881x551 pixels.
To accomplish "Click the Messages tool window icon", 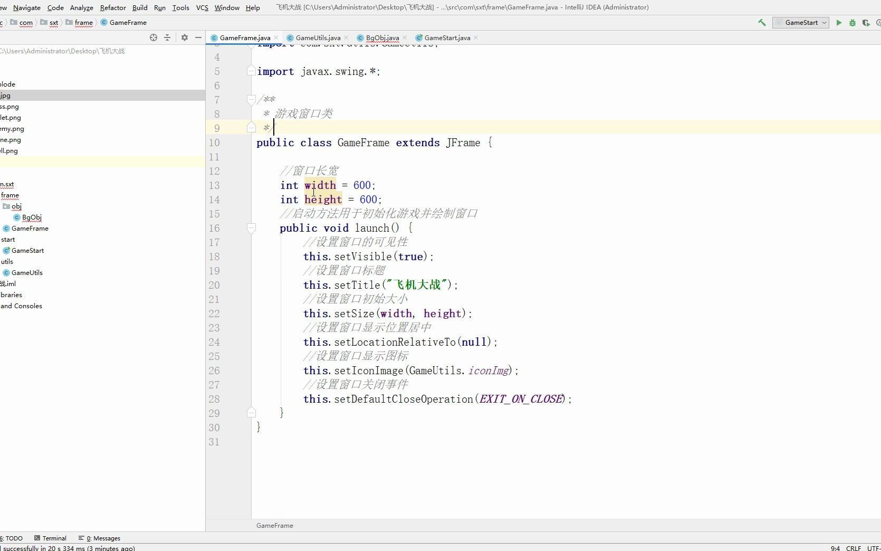I will (81, 538).
